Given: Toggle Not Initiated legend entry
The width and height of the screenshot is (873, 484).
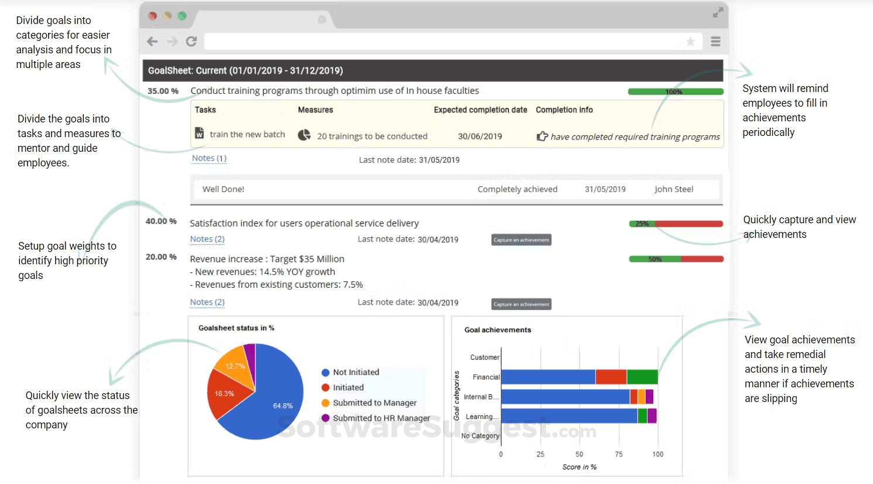Looking at the screenshot, I should click(x=350, y=372).
